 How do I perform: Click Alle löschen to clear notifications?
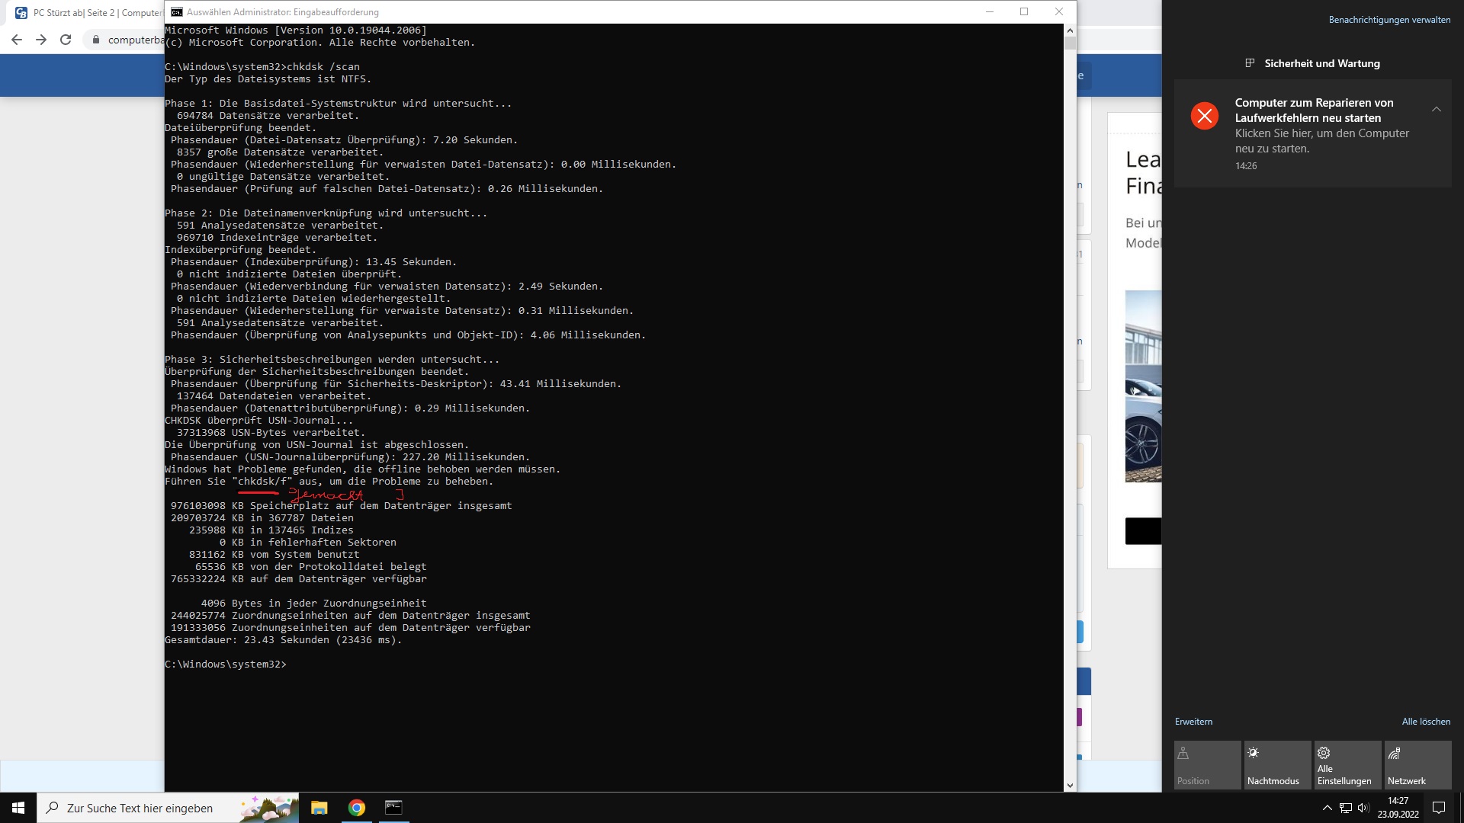click(1426, 722)
